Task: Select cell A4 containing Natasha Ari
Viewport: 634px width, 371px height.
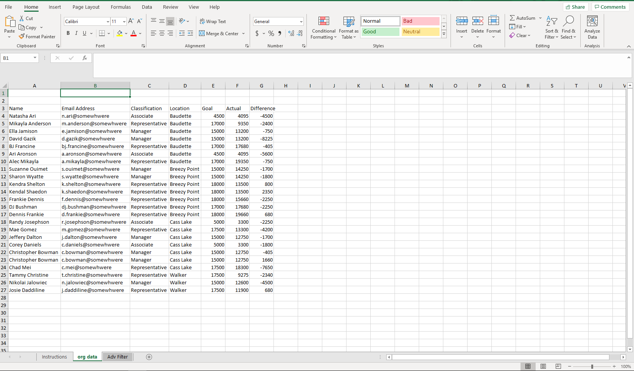Action: coord(34,116)
